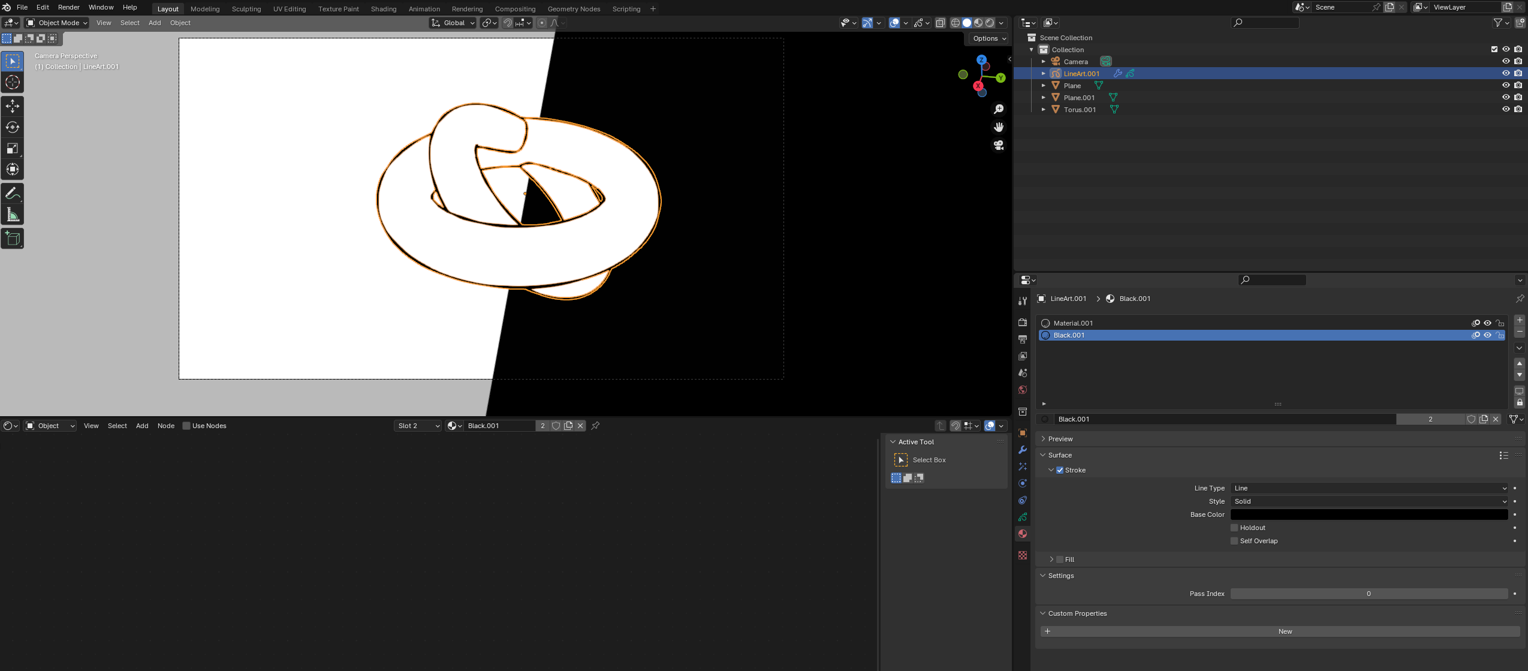Select the Move tool
Screen dimensions: 1528x671
click(x=13, y=106)
